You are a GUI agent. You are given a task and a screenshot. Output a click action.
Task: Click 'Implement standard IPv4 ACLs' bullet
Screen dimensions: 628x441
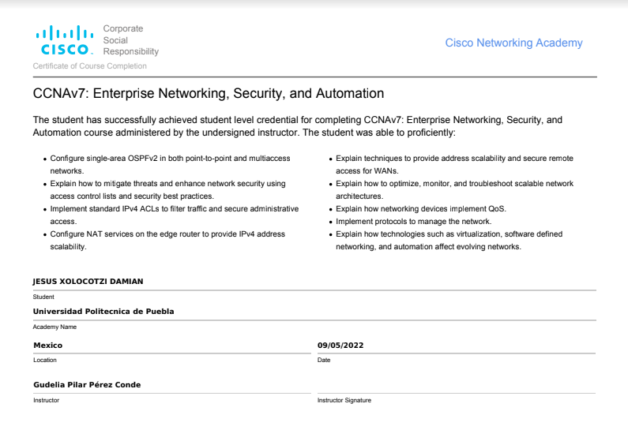tap(175, 215)
